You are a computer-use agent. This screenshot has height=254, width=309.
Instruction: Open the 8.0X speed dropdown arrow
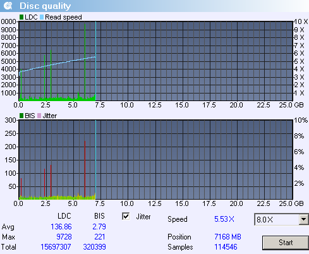pyautogui.click(x=303, y=219)
